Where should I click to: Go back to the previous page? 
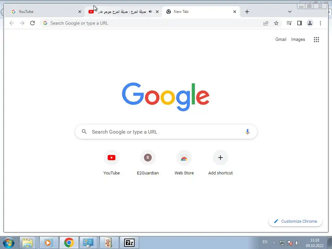coord(12,23)
